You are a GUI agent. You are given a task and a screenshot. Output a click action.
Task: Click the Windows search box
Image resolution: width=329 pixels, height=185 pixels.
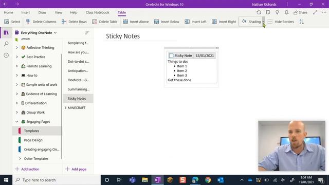coord(57,180)
